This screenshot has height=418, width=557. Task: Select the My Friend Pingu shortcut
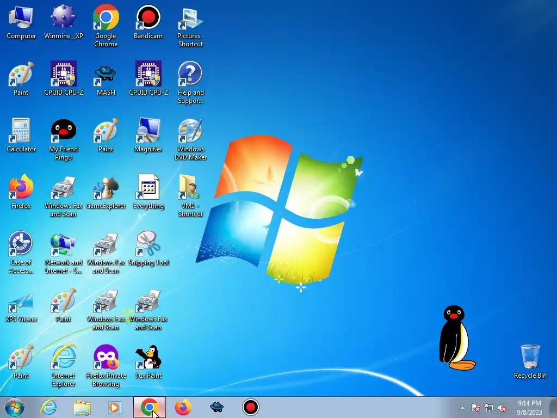(63, 139)
